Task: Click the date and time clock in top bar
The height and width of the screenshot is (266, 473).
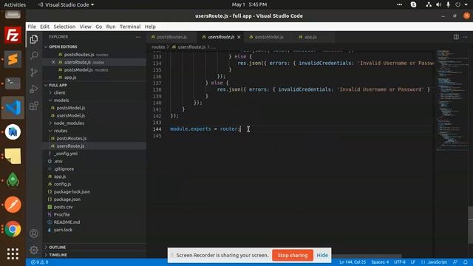Action: 249,4
